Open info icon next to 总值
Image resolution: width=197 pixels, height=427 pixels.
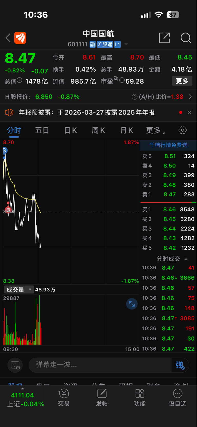19,80
